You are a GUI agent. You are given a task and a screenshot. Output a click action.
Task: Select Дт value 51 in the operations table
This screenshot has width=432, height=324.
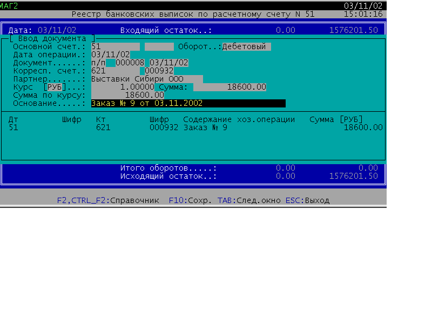(x=13, y=127)
